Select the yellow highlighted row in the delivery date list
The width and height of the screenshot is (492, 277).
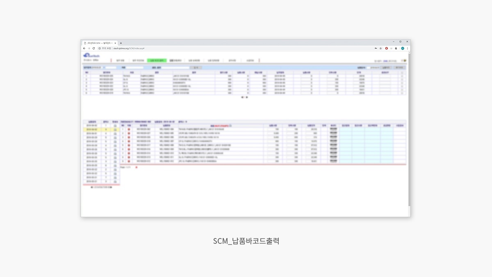tap(101, 129)
